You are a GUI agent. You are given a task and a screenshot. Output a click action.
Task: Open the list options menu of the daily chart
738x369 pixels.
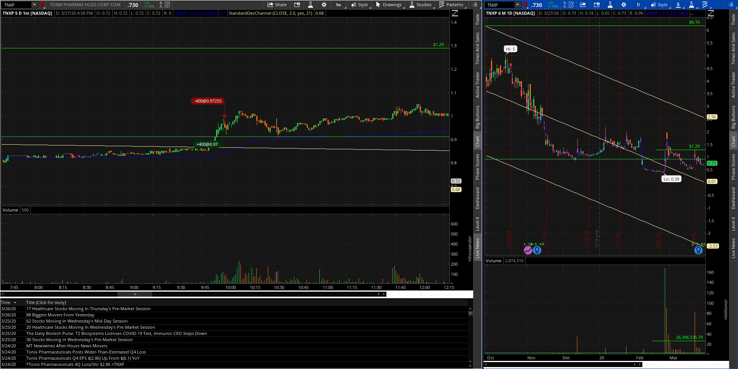click(731, 5)
